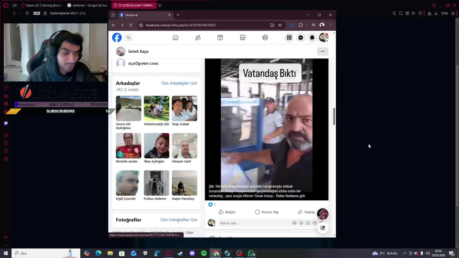Click Windows taskbar Ara search box
The width and height of the screenshot is (459, 258).
click(x=45, y=253)
